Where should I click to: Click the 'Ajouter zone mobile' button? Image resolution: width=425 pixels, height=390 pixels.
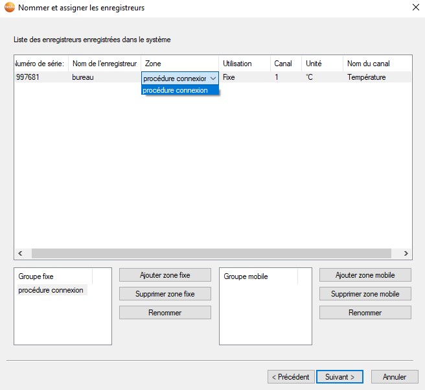pyautogui.click(x=365, y=275)
